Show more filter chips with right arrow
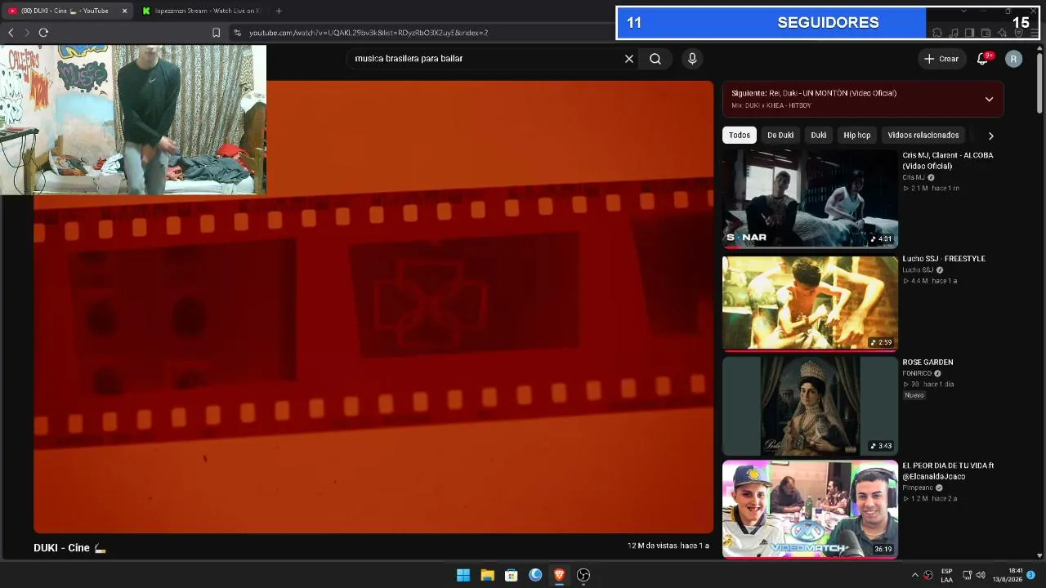Screen dimensions: 1046x588 990,136
